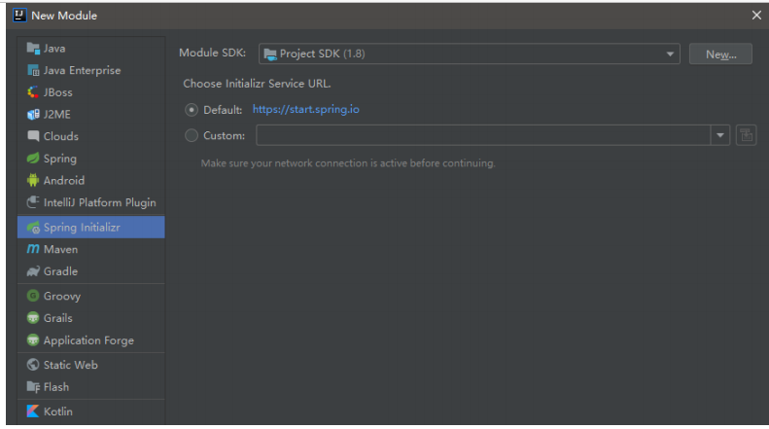
Task: Click the add-URL icon beside Custom field
Action: [746, 135]
